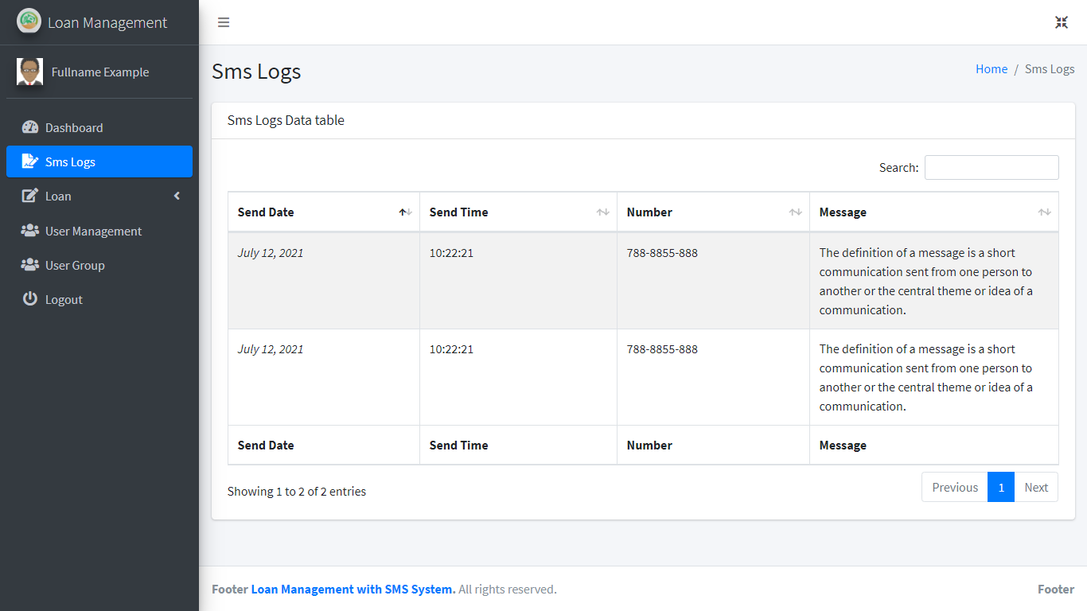Image resolution: width=1087 pixels, height=611 pixels.
Task: Click Loan Management with SMS System footer link
Action: pyautogui.click(x=353, y=590)
